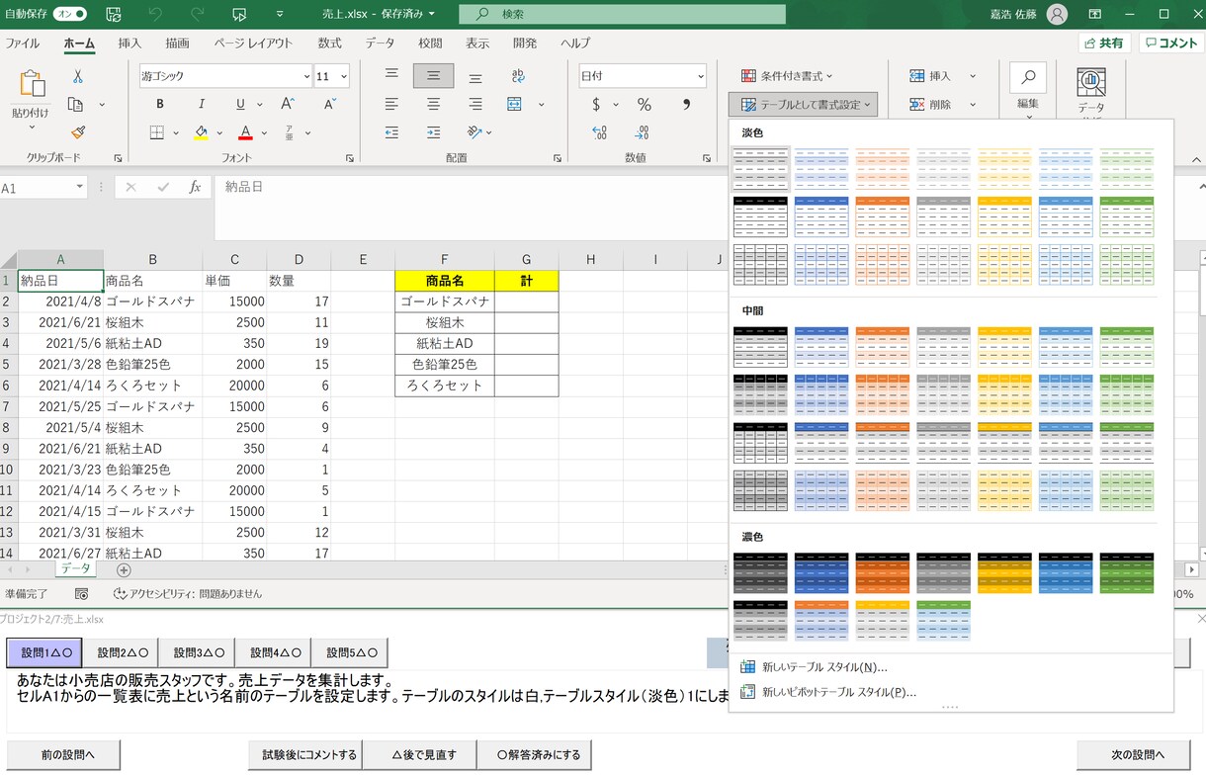Select first white light table style thumbnail

point(760,169)
